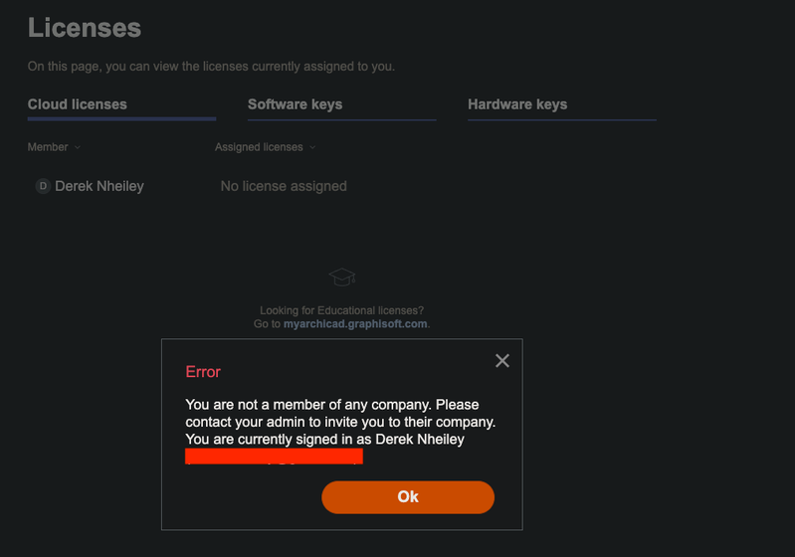Click the page description under Licenses
This screenshot has height=557, width=795.
pos(211,67)
